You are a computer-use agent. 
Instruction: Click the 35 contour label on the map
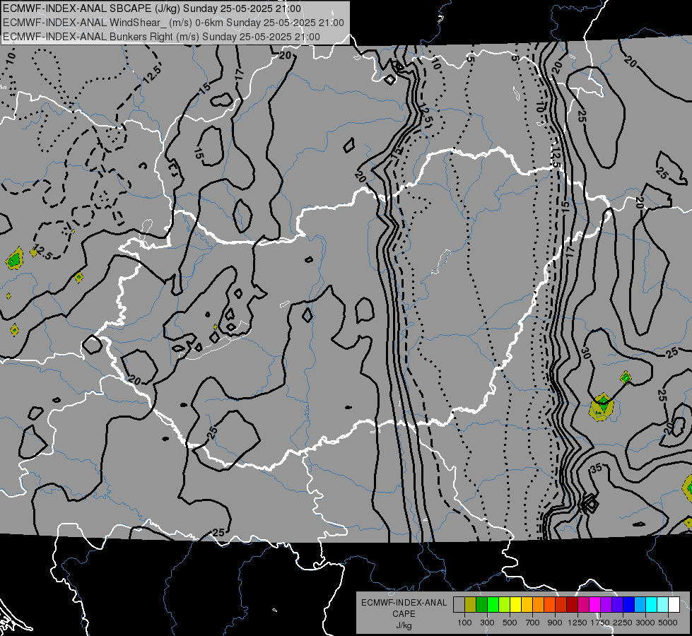[x=596, y=469]
